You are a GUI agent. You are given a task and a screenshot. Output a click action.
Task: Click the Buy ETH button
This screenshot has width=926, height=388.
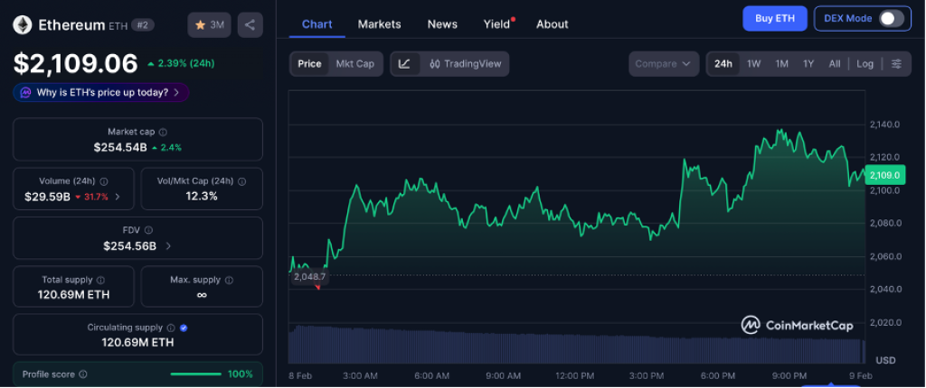click(773, 19)
